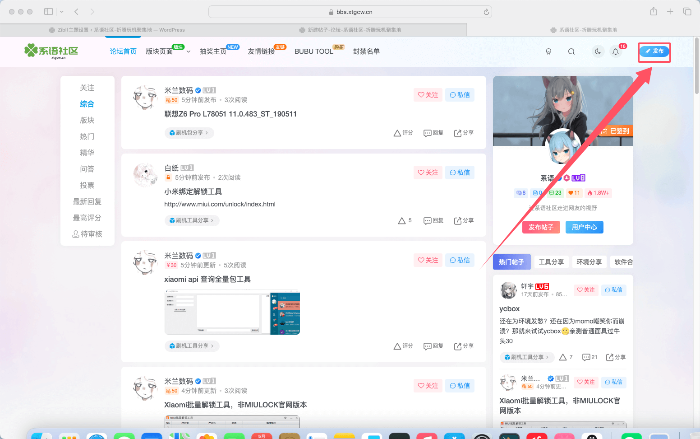
Task: Follow author of xiaomi api post
Action: (428, 260)
